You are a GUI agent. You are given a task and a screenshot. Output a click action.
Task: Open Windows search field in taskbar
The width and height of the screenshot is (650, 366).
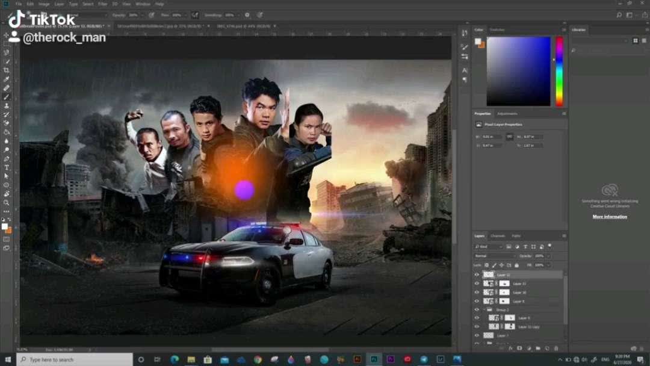pos(72,359)
